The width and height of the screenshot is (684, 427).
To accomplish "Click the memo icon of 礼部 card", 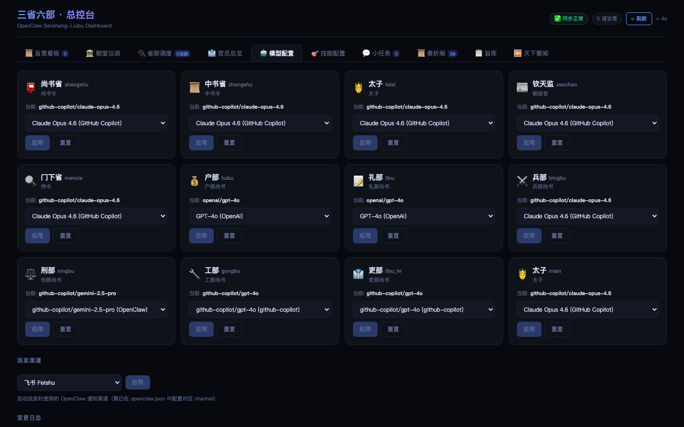I will pos(358,181).
